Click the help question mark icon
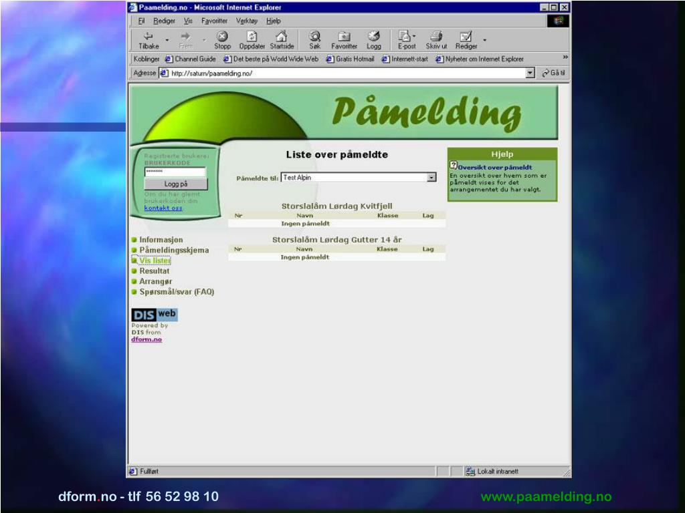The image size is (685, 513). (x=454, y=166)
